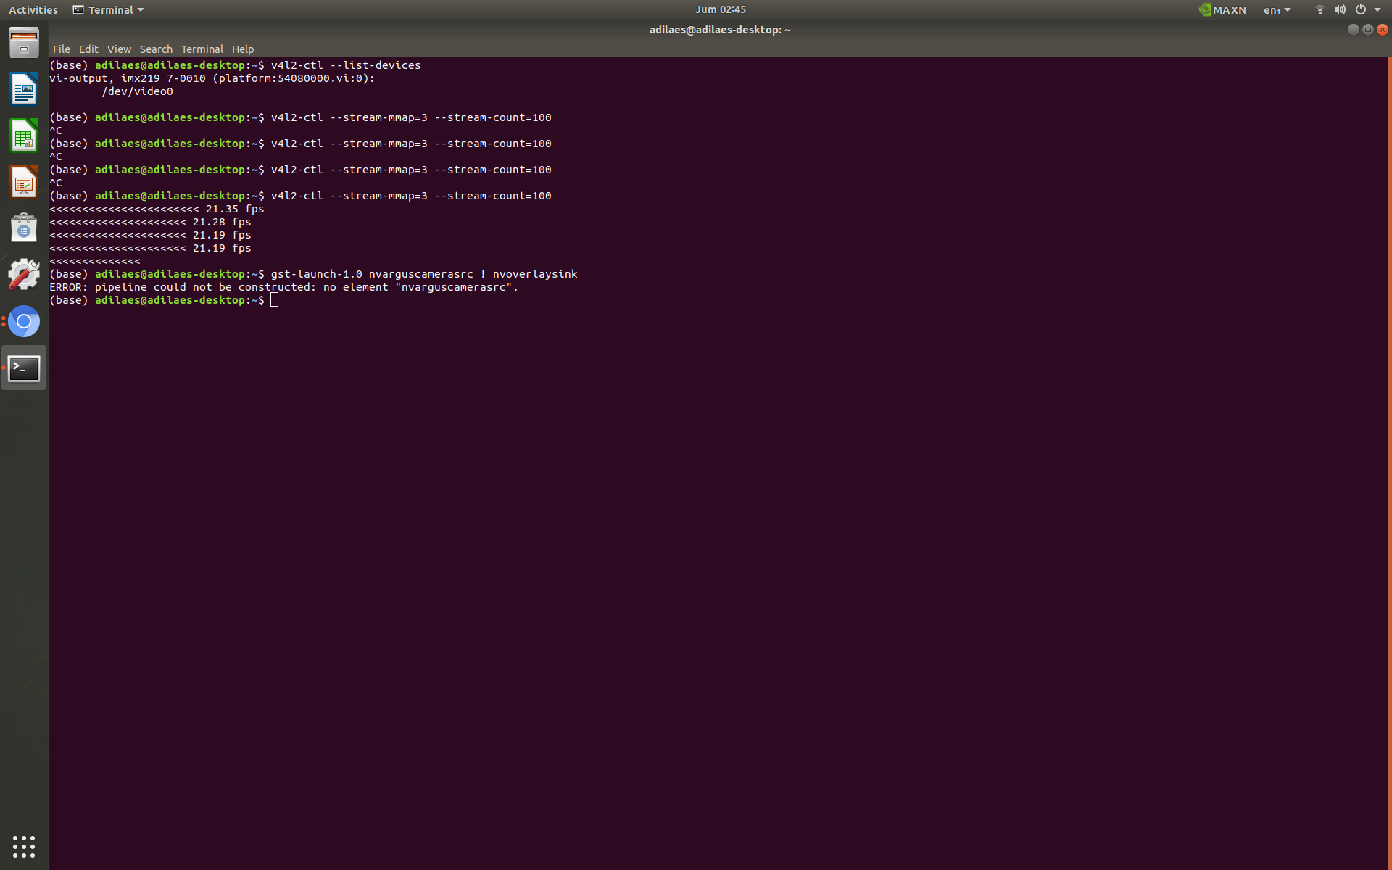
Task: Open the Wi-Fi status icon
Action: pyautogui.click(x=1319, y=9)
